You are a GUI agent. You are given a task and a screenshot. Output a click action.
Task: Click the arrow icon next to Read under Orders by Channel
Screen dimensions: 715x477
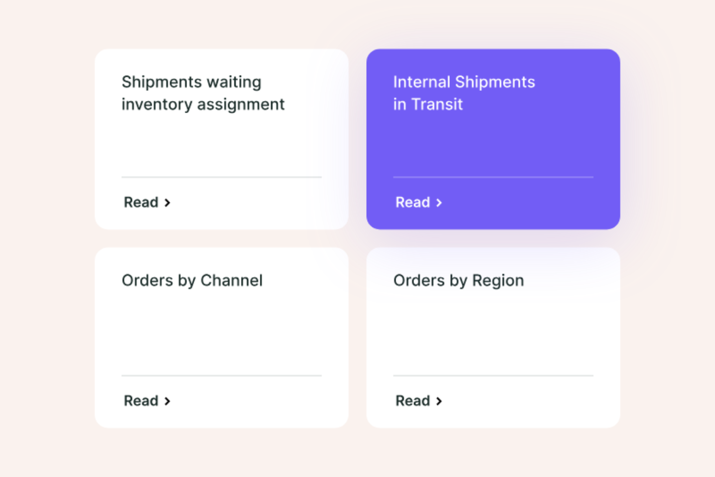click(167, 401)
